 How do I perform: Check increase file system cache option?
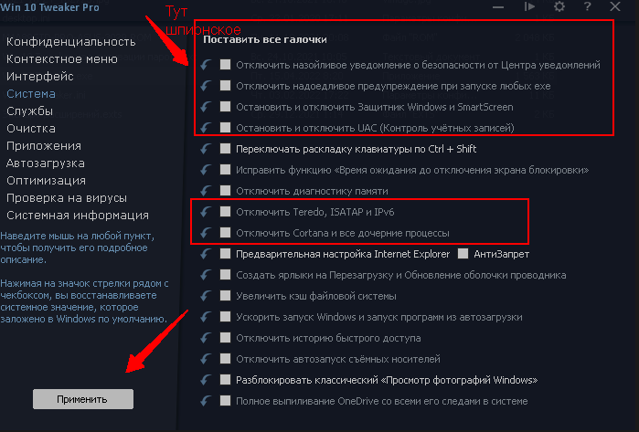[x=226, y=296]
